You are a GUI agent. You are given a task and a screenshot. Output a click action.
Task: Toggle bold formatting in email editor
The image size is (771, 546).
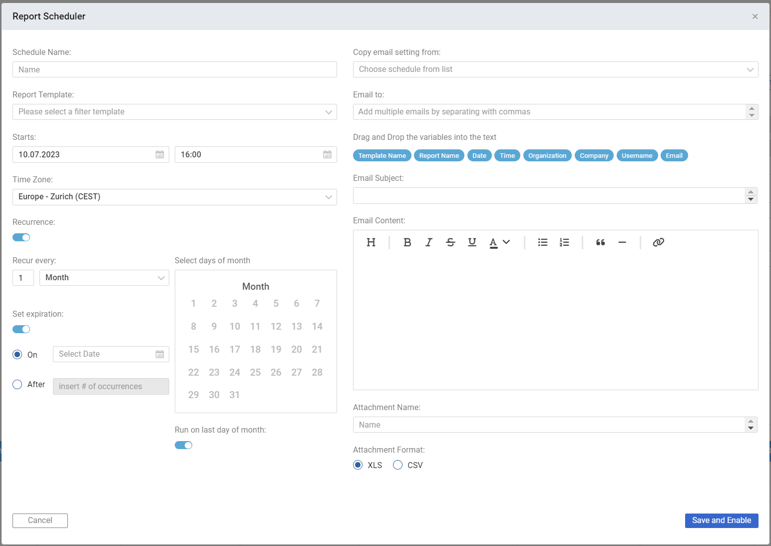(x=407, y=242)
